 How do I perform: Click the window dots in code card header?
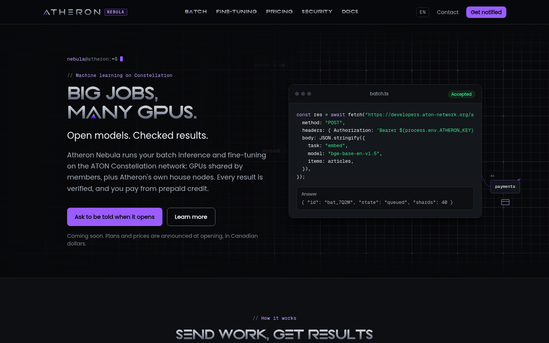point(303,94)
